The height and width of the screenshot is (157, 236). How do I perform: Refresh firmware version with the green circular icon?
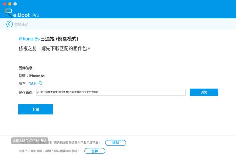tap(41, 83)
